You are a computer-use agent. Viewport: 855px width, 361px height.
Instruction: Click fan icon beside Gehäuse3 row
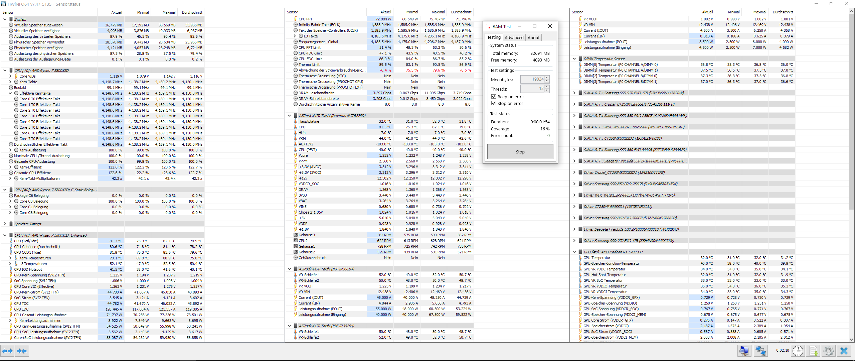click(x=296, y=235)
